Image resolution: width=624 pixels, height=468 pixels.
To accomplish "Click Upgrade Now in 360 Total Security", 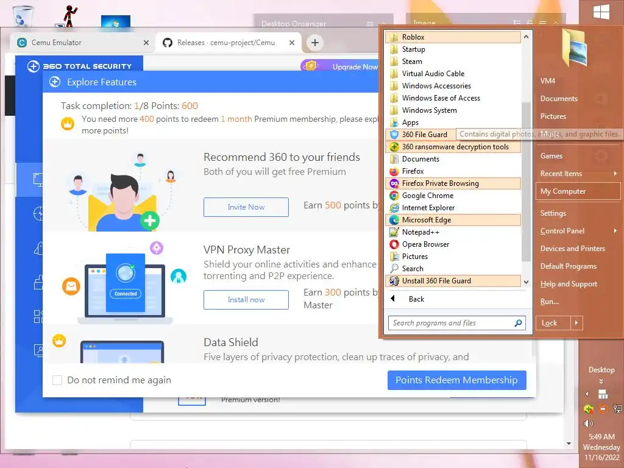I will coord(355,67).
